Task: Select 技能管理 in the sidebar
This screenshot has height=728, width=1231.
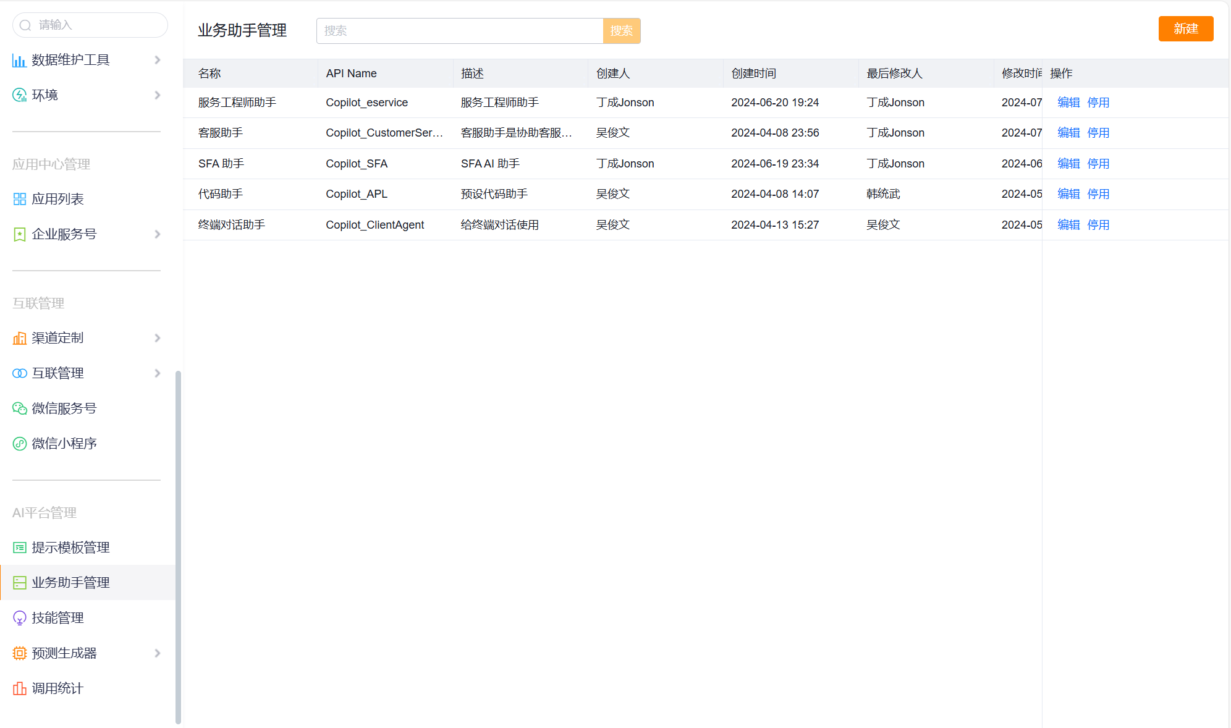Action: coord(87,618)
